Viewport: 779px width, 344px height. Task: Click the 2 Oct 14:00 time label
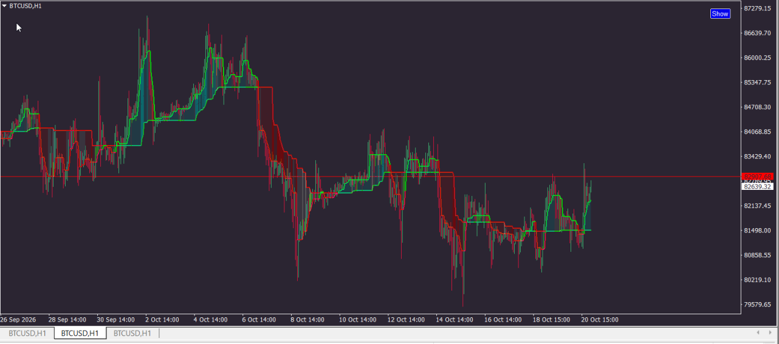point(162,319)
